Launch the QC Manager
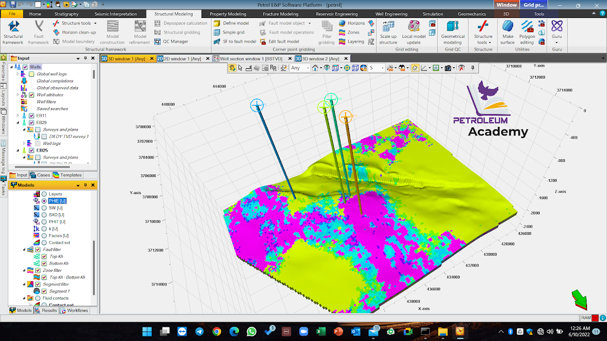 click(x=171, y=42)
